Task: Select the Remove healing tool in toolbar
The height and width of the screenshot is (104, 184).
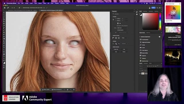Action: click(4, 28)
